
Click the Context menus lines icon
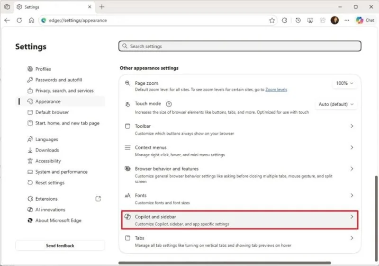tap(127, 147)
